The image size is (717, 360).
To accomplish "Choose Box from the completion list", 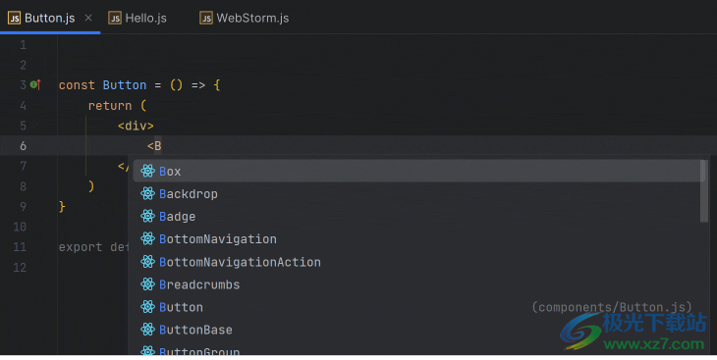I will [418, 171].
